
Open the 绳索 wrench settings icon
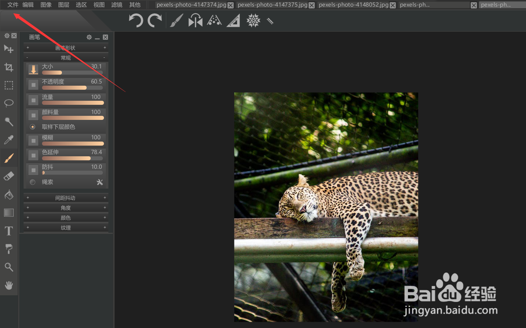pyautogui.click(x=100, y=182)
